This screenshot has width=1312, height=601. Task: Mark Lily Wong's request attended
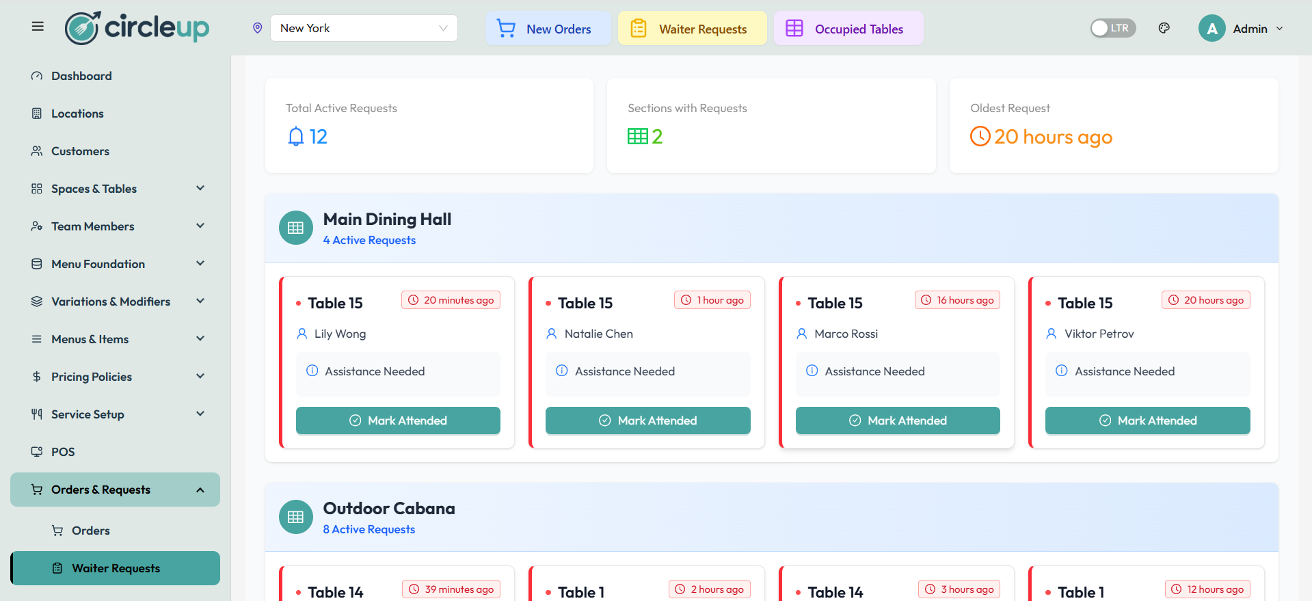tap(398, 420)
